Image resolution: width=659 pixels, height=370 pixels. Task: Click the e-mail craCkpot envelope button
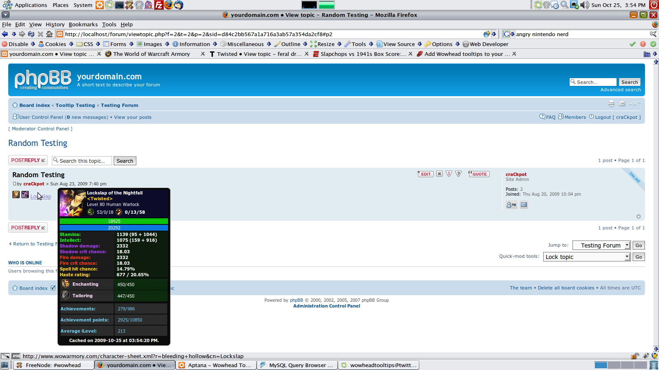(x=524, y=205)
